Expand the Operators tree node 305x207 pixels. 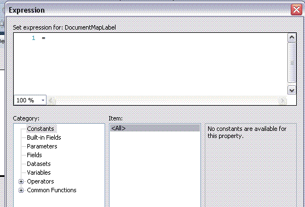pos(21,181)
